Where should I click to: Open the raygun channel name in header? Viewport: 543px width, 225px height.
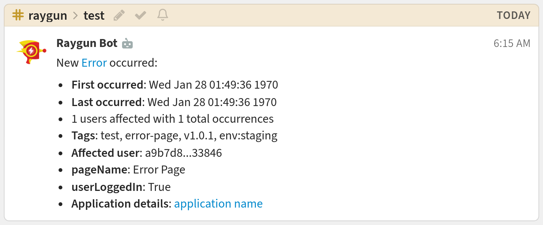click(x=48, y=16)
